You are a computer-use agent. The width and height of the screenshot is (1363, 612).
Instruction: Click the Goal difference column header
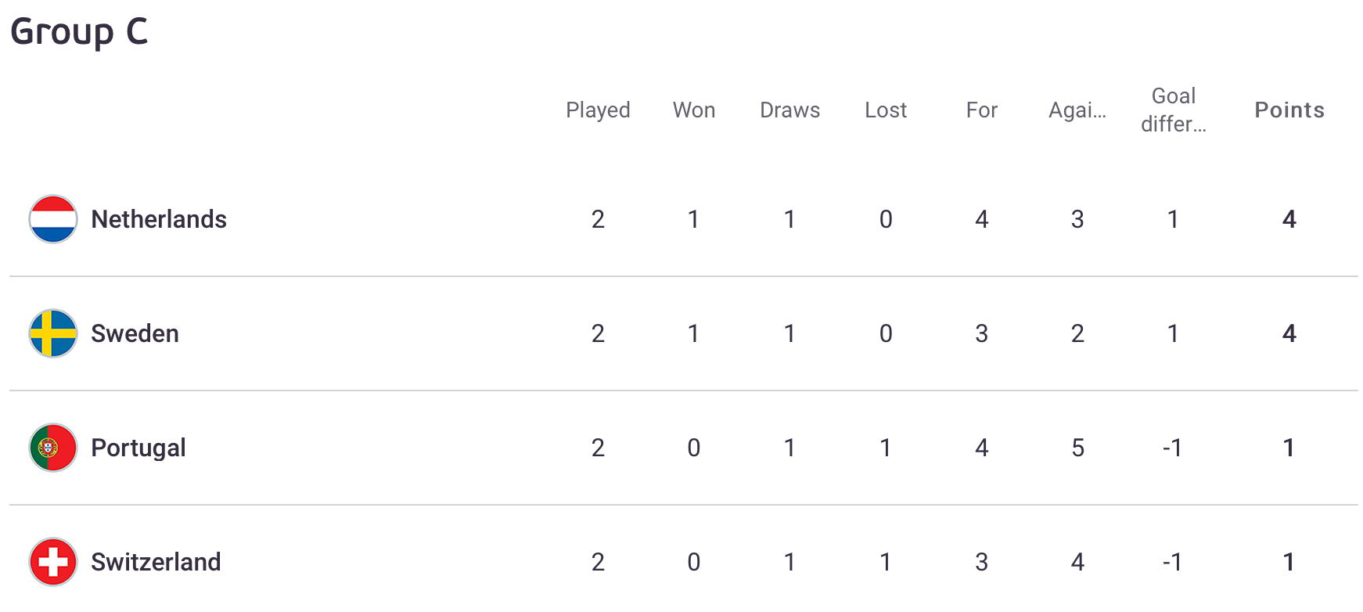click(1174, 110)
